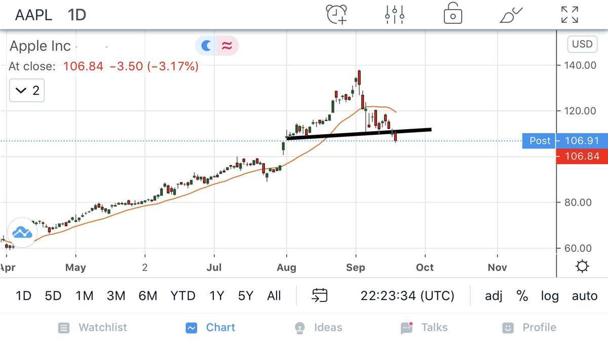Open the chart settings sliders icon
608x342 pixels.
coord(394,14)
